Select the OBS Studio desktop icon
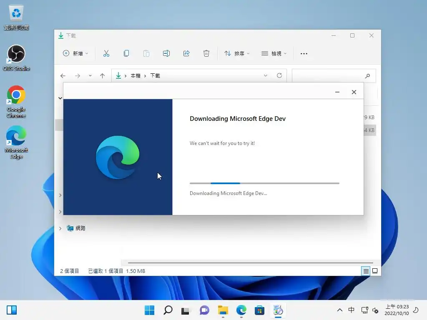 tap(16, 57)
